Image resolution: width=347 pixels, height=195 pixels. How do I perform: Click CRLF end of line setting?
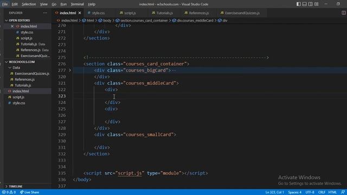click(322, 192)
